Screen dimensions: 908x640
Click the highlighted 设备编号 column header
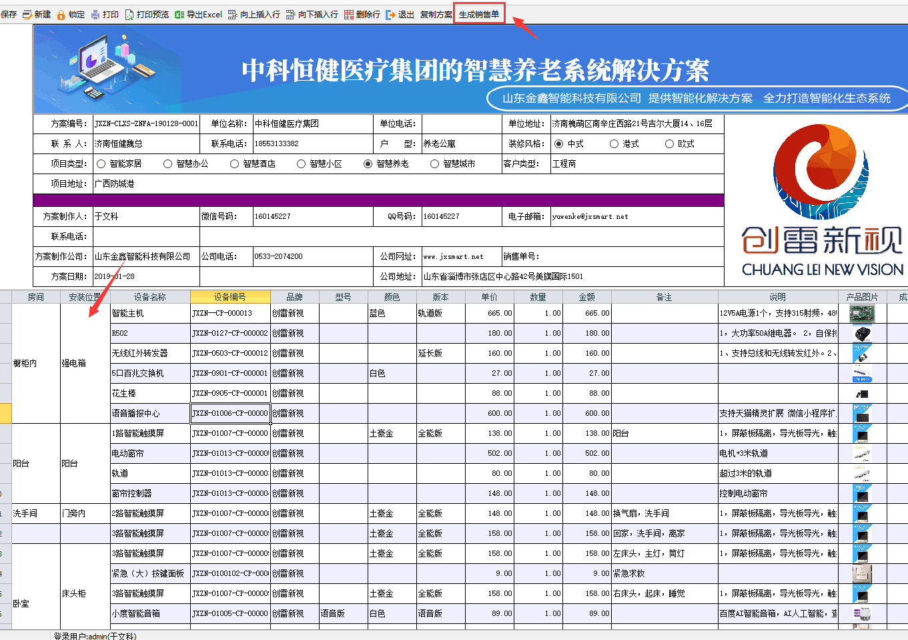tap(230, 296)
